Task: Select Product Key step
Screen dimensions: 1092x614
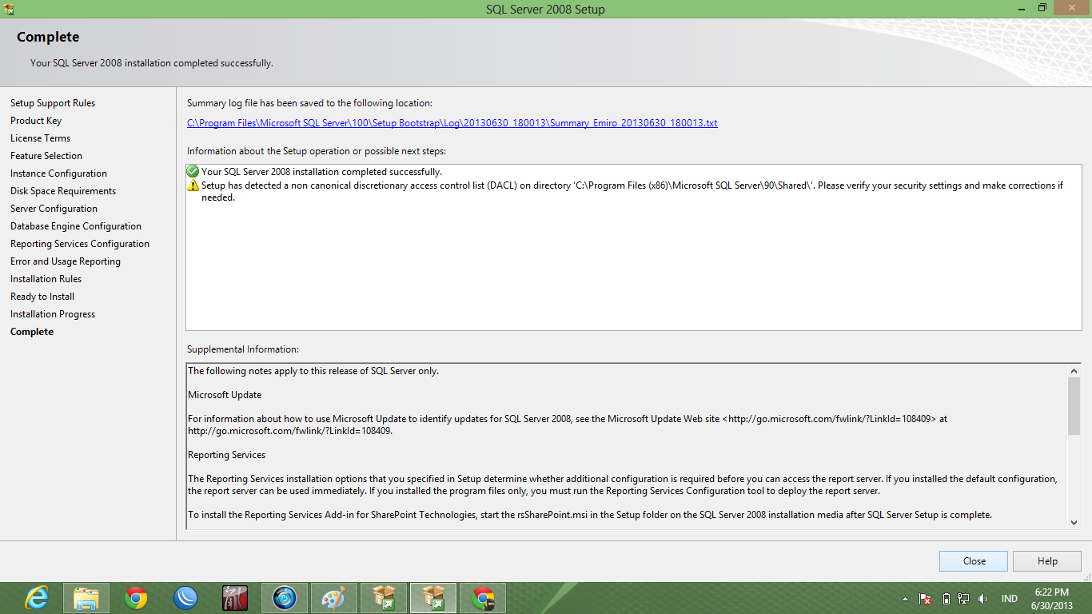Action: [36, 121]
